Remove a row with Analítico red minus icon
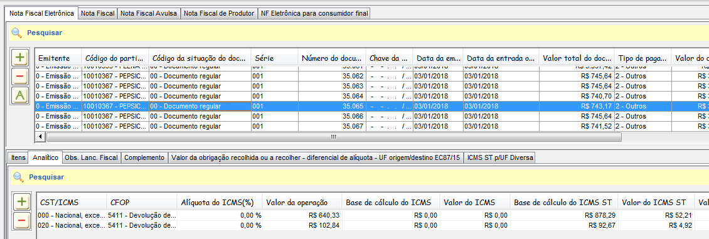 21,220
